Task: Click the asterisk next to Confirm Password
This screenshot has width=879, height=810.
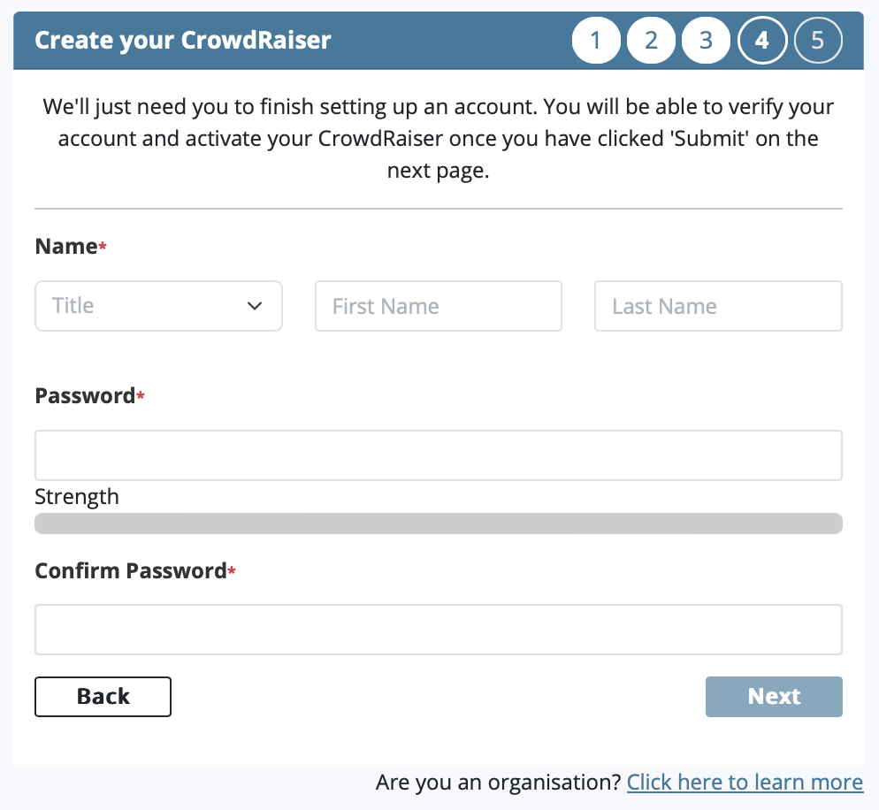Action: [232, 572]
